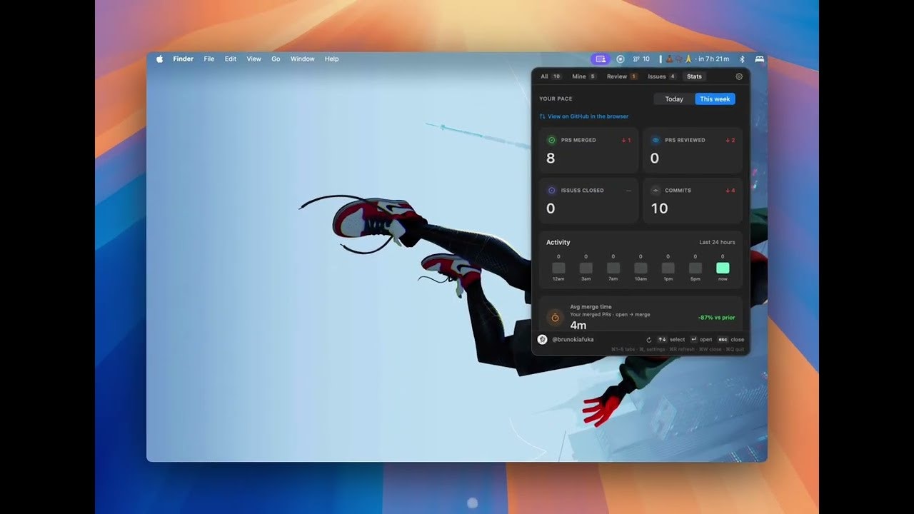Screen dimensions: 914x514
Task: Click the @brunokiafuka username
Action: pos(572,340)
